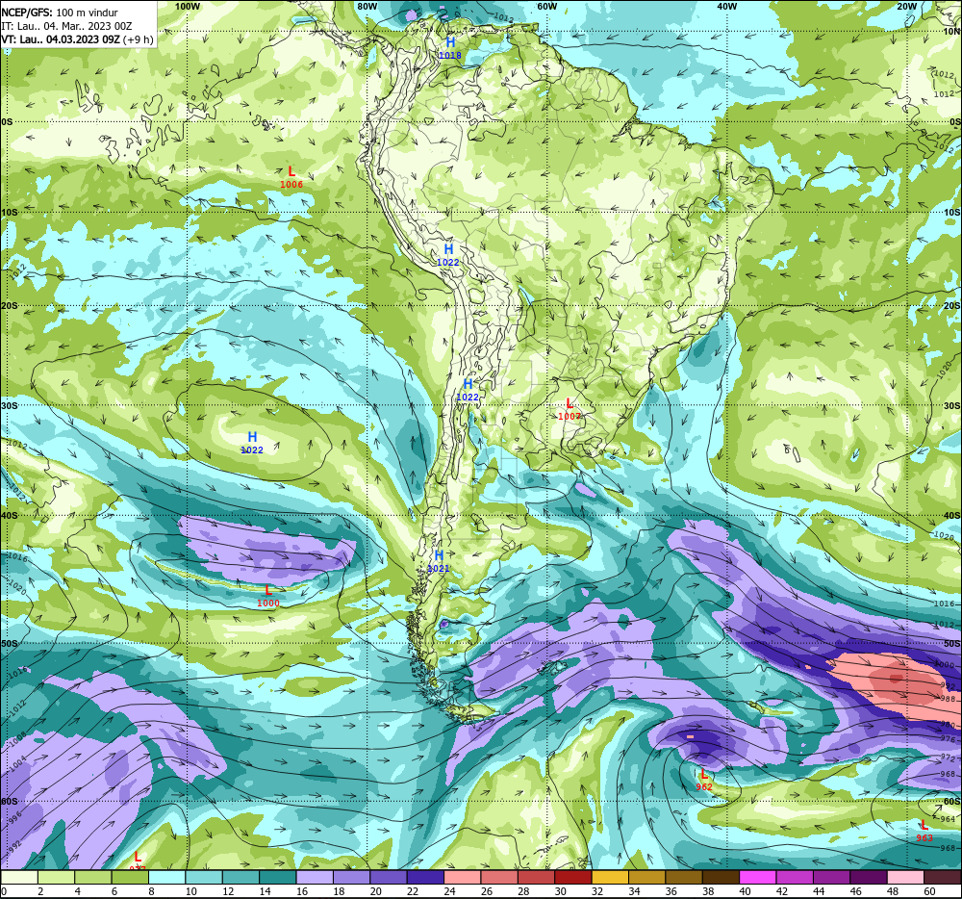This screenshot has width=962, height=899.
Task: Select the H 1022 high over open Pacific
Action: 252,443
